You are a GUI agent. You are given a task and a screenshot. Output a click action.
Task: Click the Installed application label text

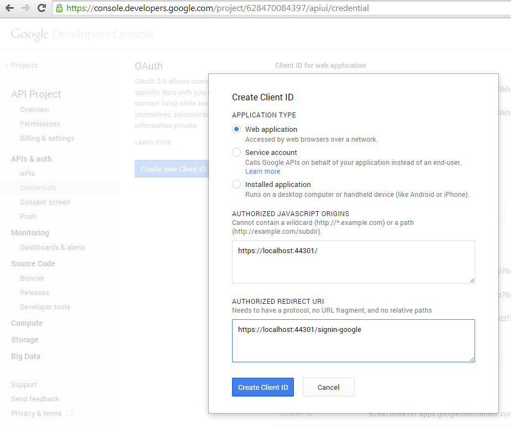coord(278,184)
